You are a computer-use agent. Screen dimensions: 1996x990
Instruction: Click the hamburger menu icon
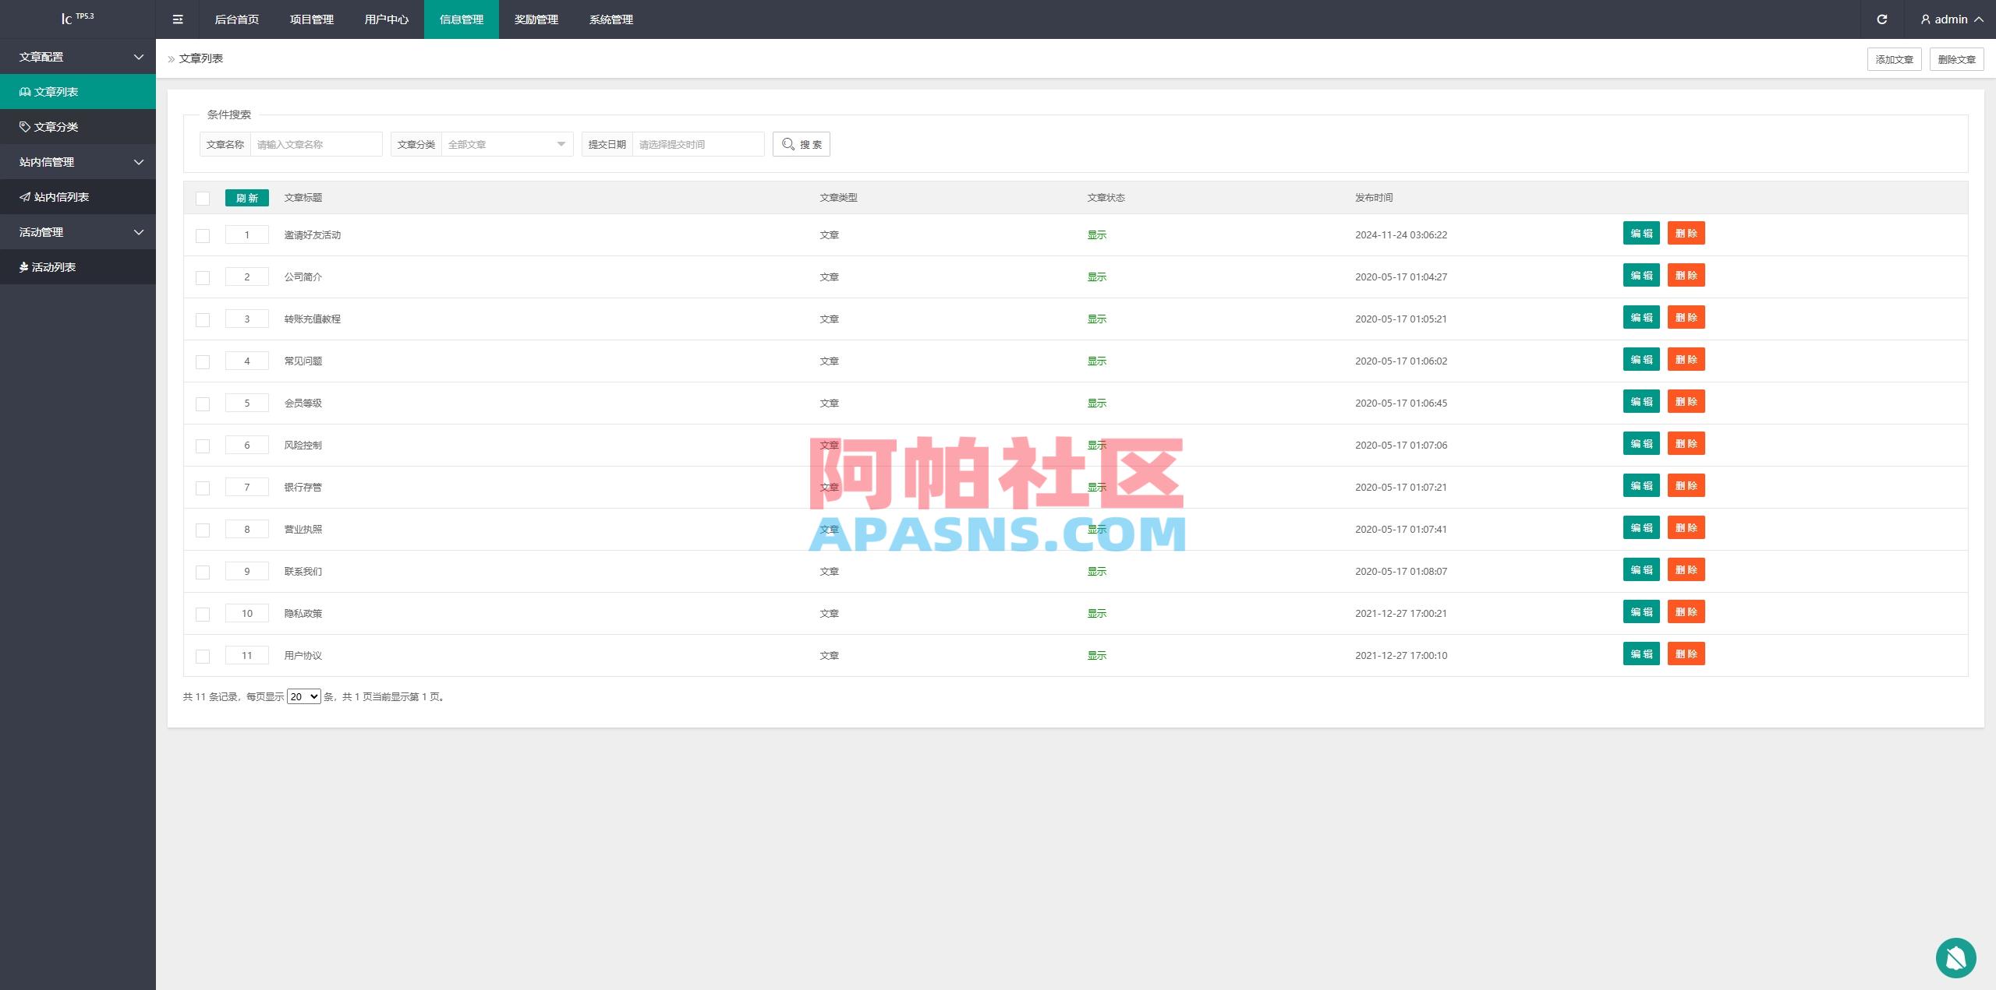178,19
